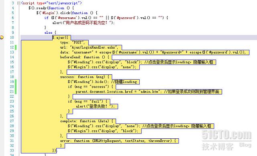Click line number 3 in the gutter
This screenshot has width=257, height=156.
pos(13,3)
